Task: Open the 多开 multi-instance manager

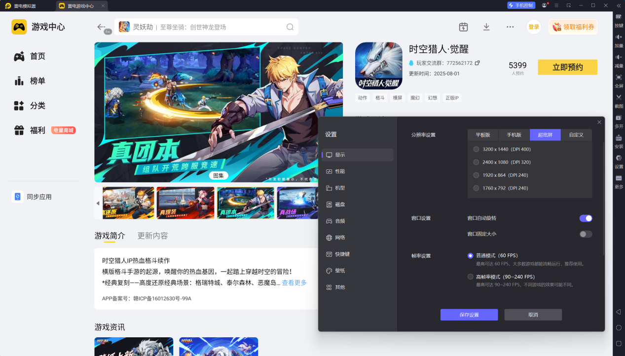Action: tap(619, 121)
